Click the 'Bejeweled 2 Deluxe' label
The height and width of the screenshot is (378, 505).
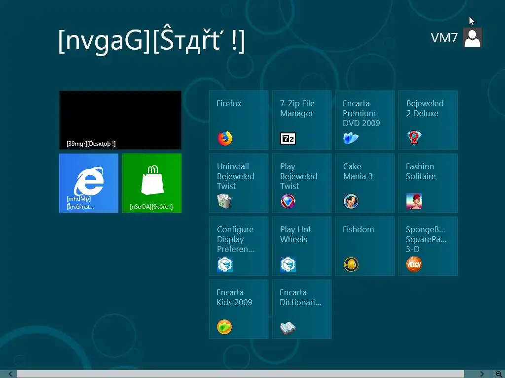(425, 108)
